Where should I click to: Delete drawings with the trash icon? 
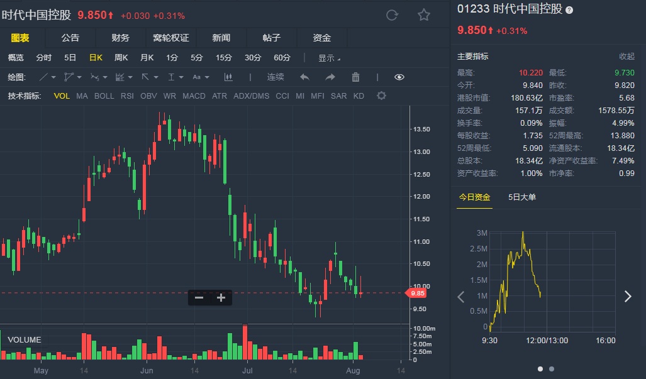(x=355, y=77)
